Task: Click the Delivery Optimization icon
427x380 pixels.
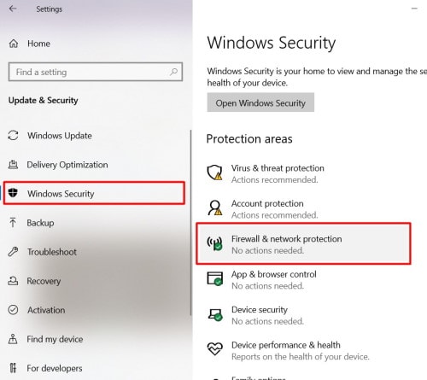Action: point(13,165)
